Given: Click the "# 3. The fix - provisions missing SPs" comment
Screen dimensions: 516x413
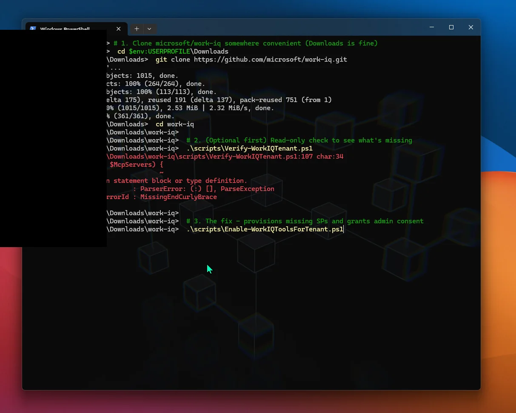Looking at the screenshot, I should pyautogui.click(x=305, y=221).
